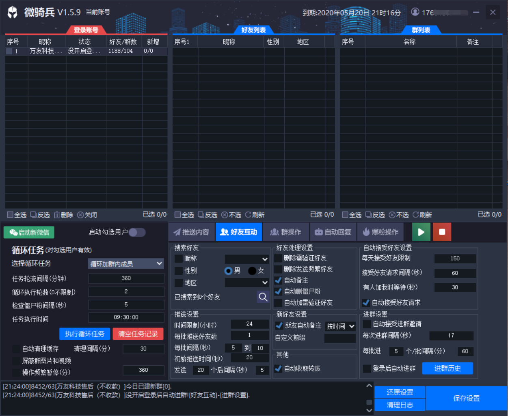
Task: Click the log scroll up arrow
Action: 369,386
